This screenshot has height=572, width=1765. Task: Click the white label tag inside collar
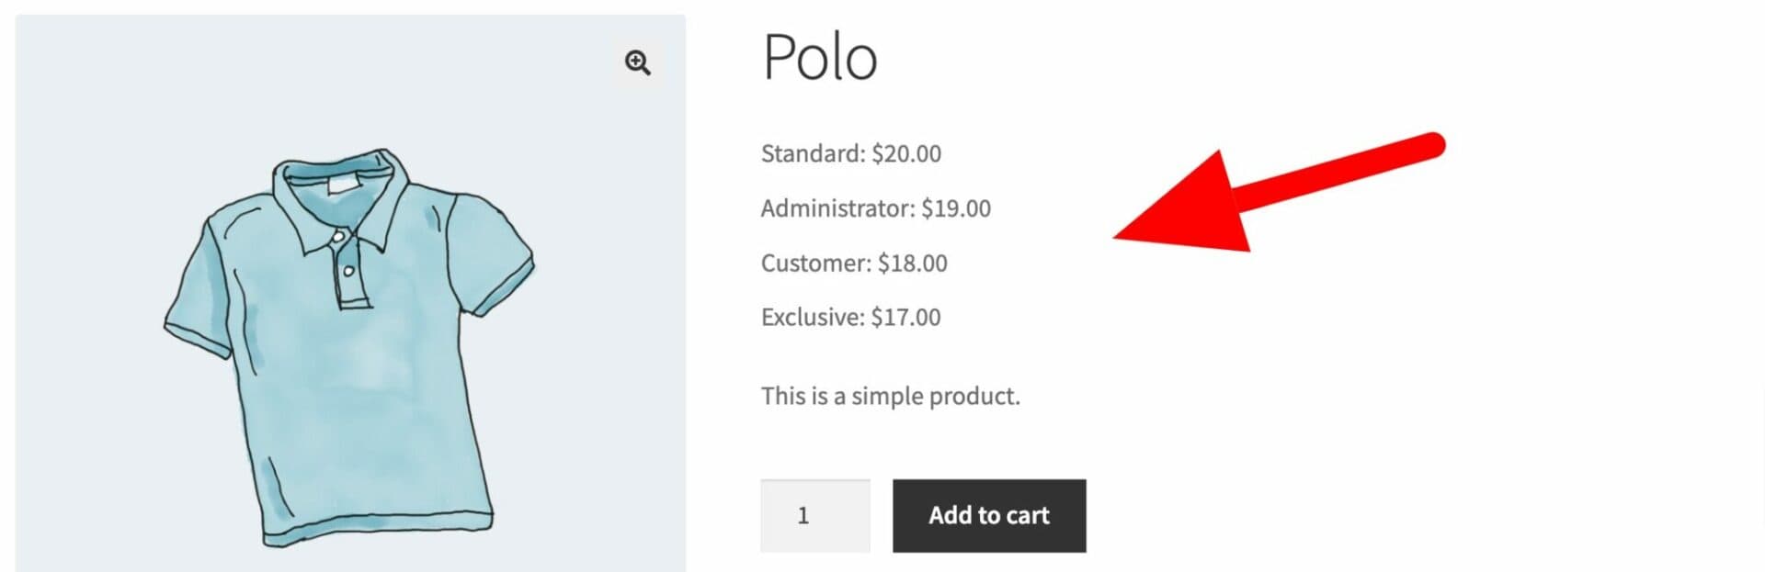pyautogui.click(x=341, y=185)
